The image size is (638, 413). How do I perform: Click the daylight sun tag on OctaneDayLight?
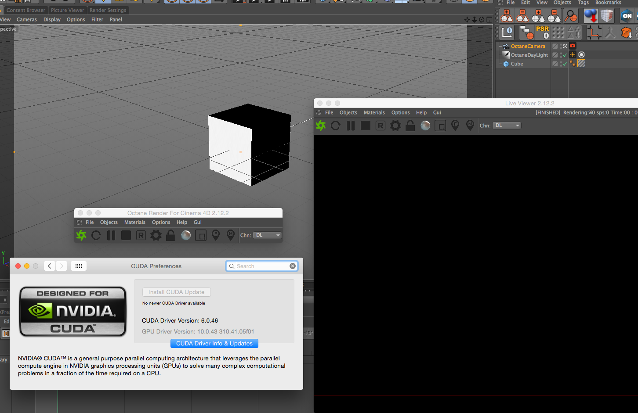point(573,54)
